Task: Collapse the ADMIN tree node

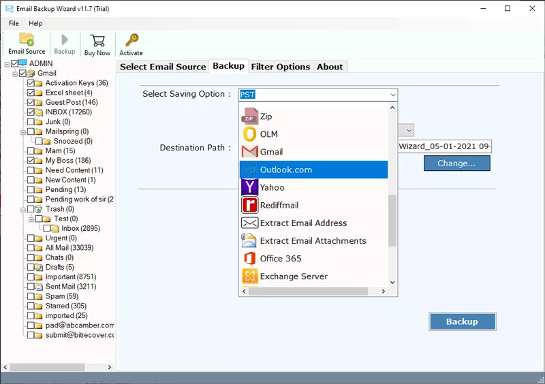Action: point(7,64)
